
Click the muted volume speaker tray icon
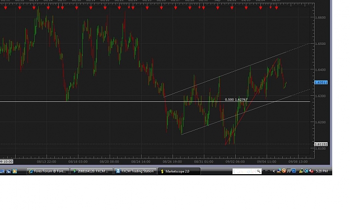(311, 171)
